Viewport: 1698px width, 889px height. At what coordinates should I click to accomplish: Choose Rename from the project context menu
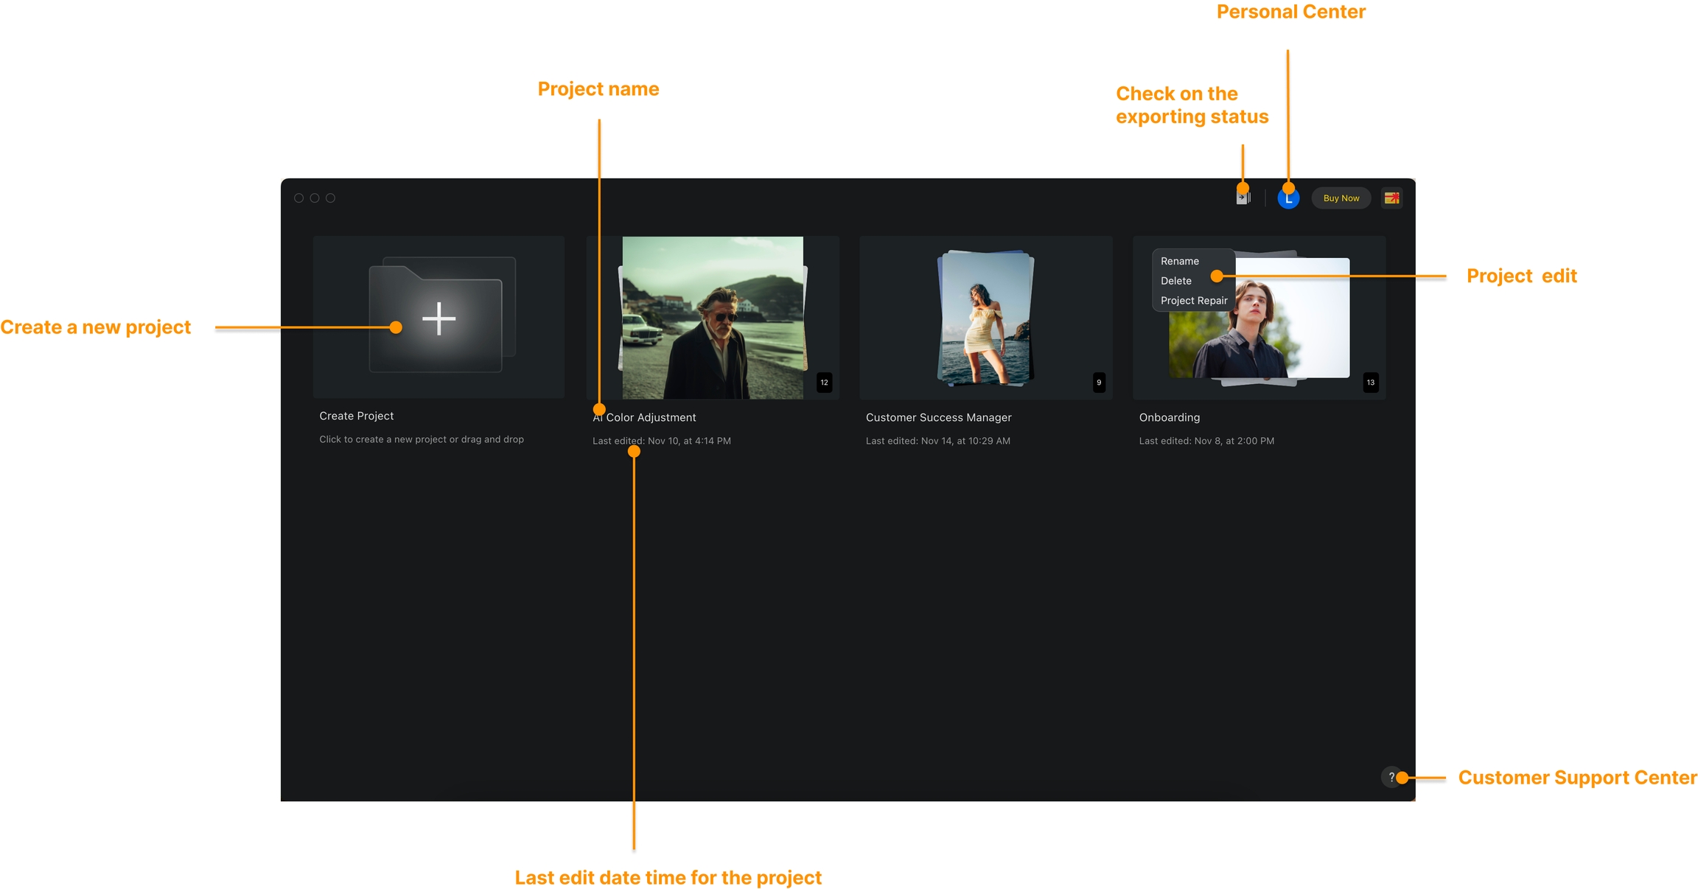click(x=1179, y=261)
